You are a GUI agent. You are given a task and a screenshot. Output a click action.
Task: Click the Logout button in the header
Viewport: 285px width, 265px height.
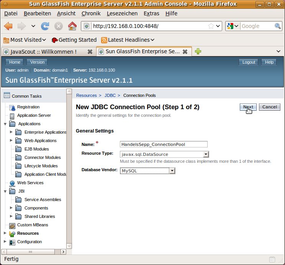click(x=249, y=62)
